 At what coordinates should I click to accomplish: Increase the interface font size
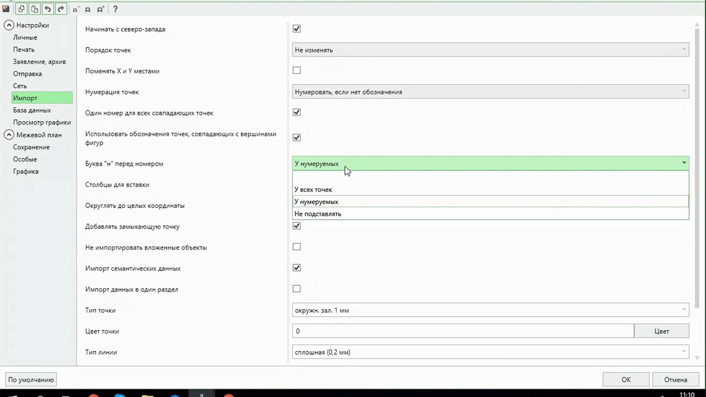(100, 9)
